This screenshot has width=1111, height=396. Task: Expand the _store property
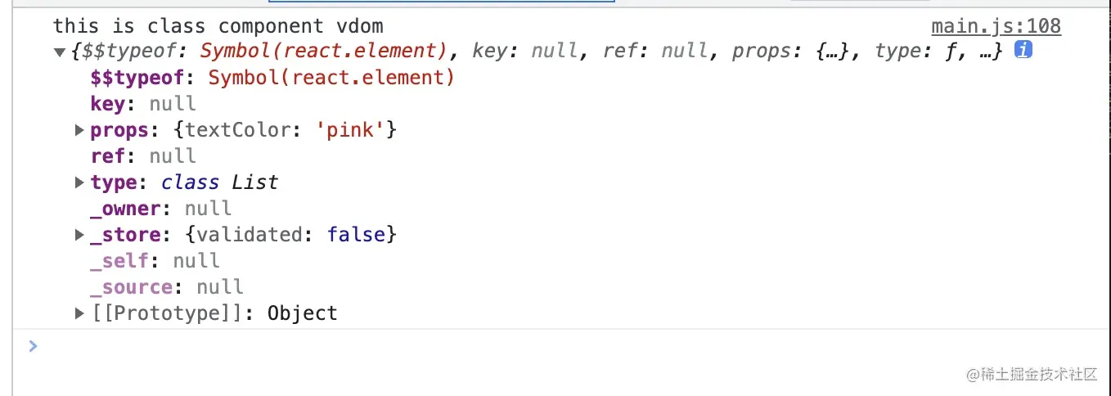click(x=79, y=235)
